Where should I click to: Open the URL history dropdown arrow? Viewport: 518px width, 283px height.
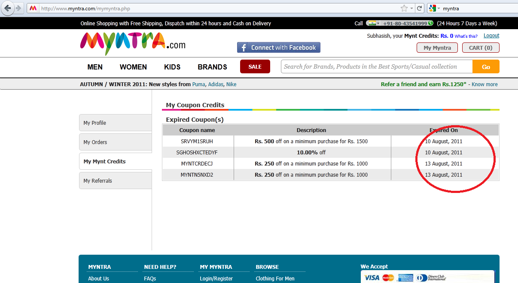(x=411, y=8)
